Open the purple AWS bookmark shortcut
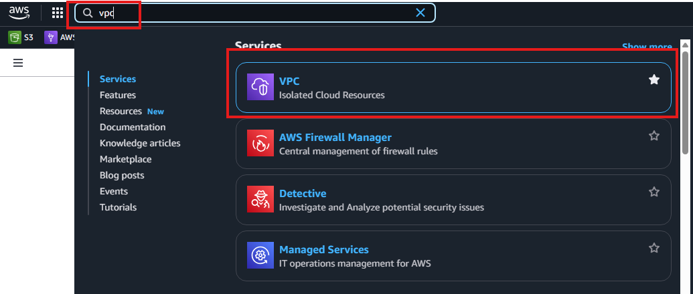The width and height of the screenshot is (693, 294). (51, 37)
